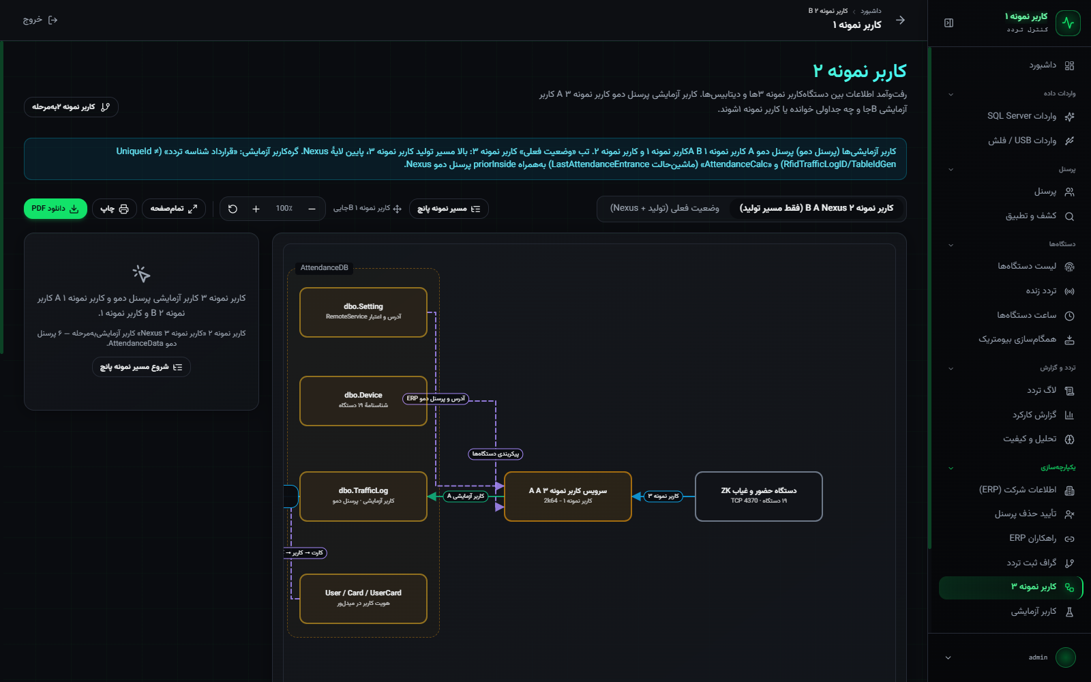Select the ZK دستگاه حضور و غیاب node
Viewport: 1091px width, 682px height.
click(x=759, y=496)
